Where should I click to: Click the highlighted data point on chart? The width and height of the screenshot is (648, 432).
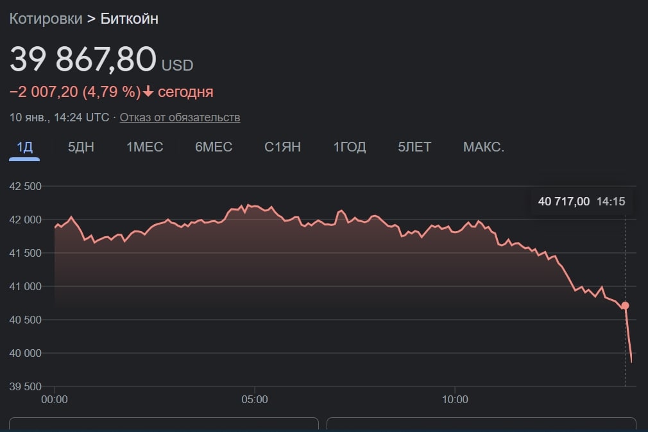(x=626, y=306)
